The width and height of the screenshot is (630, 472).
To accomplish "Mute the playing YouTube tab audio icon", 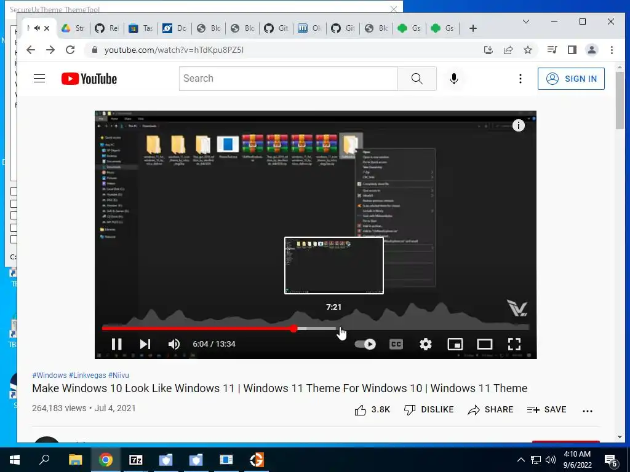I will [x=38, y=28].
